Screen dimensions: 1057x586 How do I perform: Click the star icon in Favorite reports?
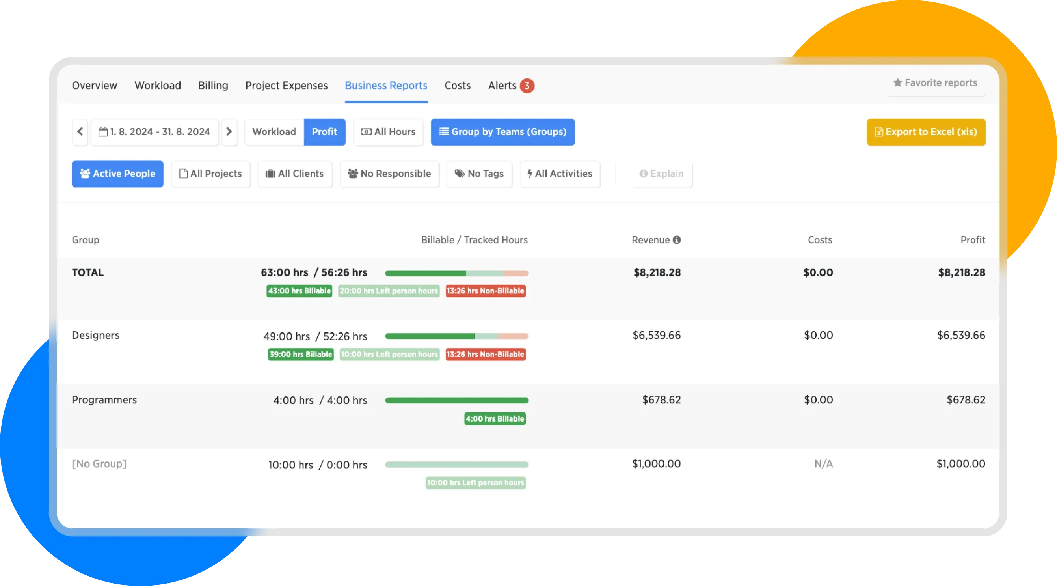tap(897, 83)
